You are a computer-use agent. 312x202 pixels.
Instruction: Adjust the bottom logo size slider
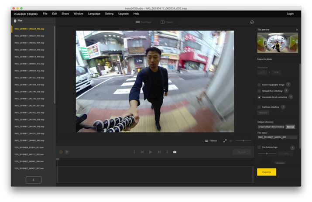[267, 154]
